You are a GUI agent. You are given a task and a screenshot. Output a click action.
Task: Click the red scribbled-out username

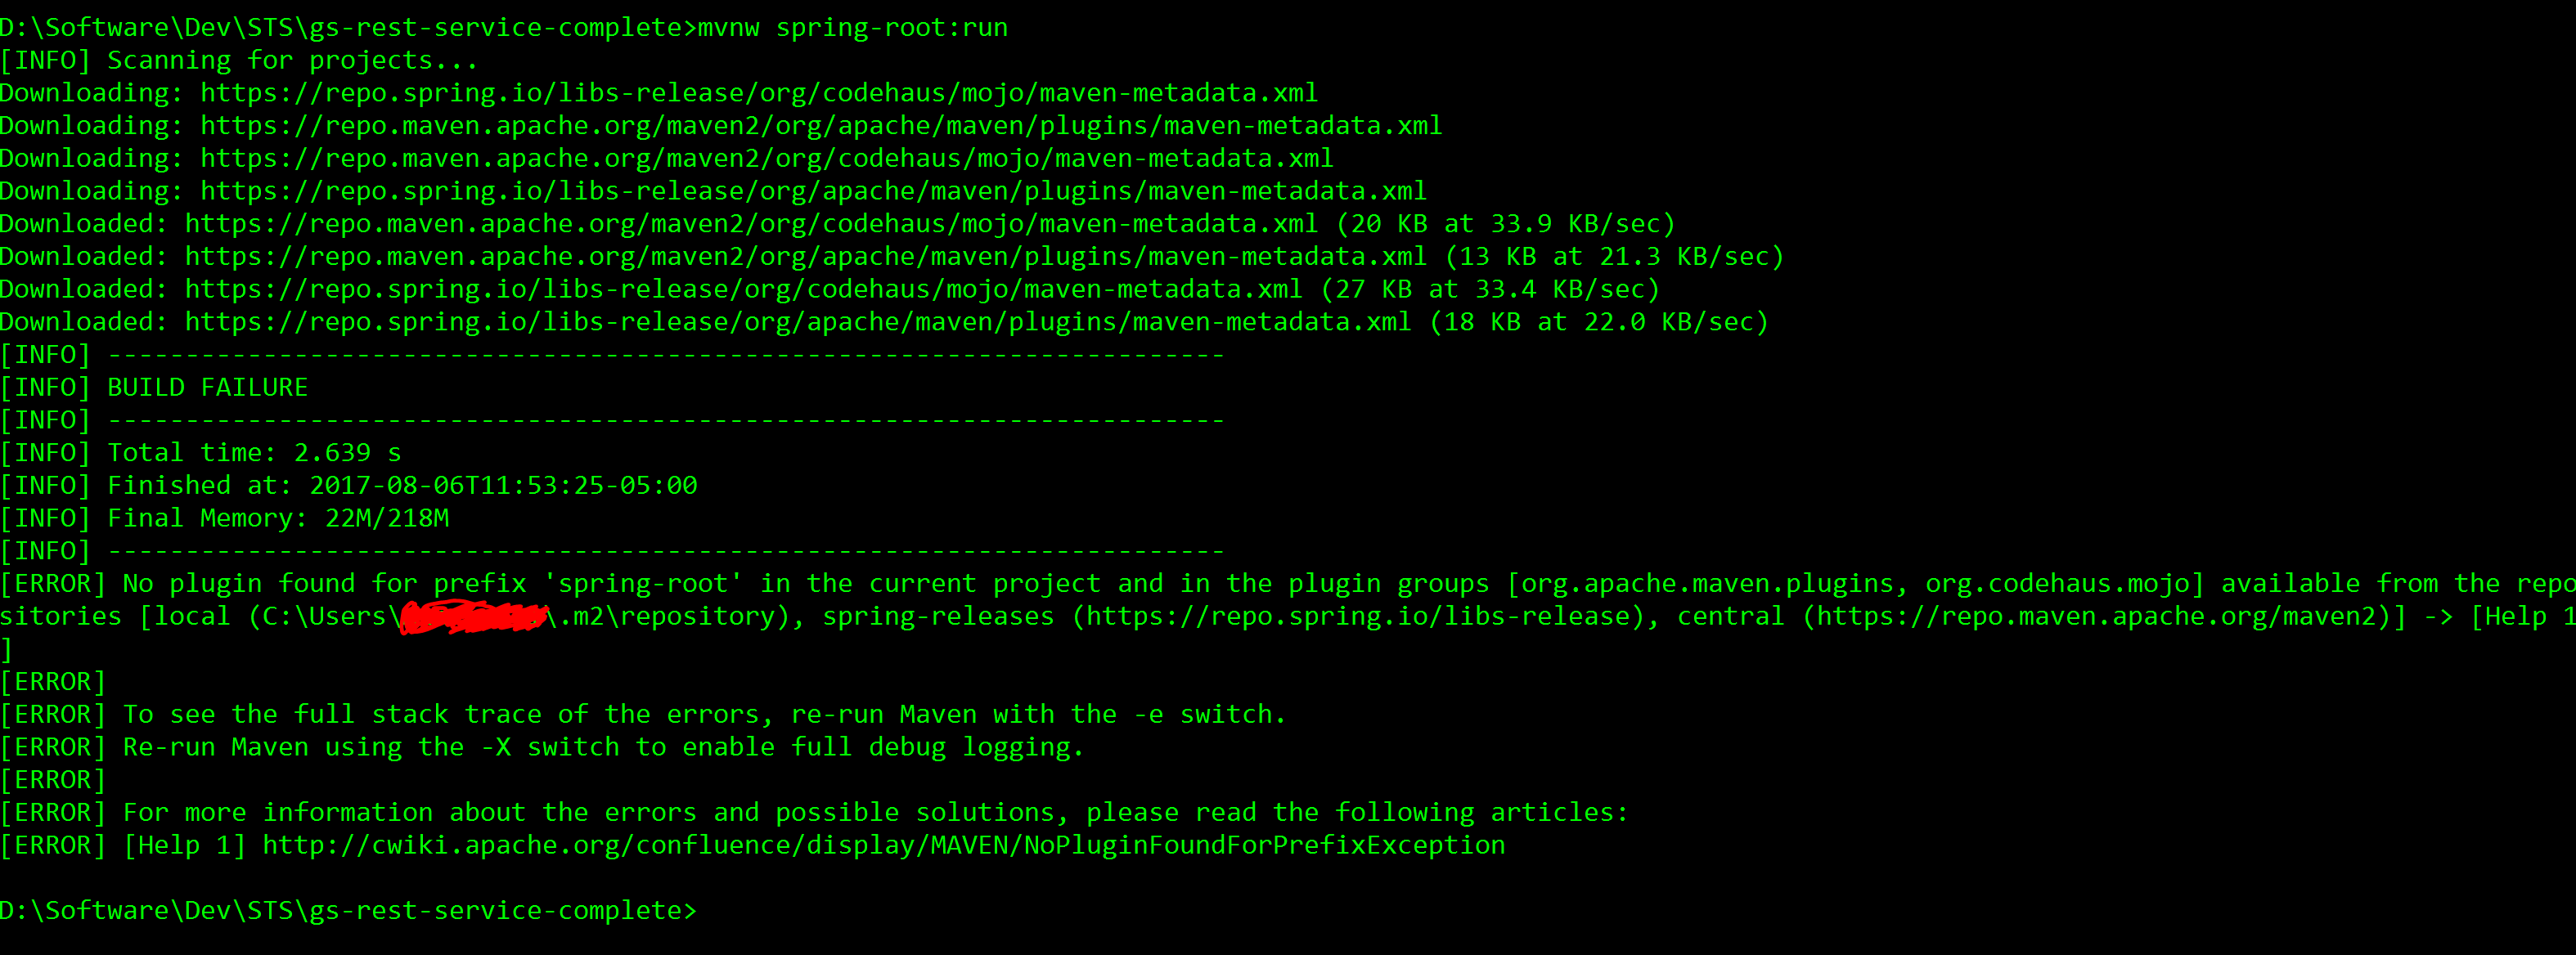(473, 617)
